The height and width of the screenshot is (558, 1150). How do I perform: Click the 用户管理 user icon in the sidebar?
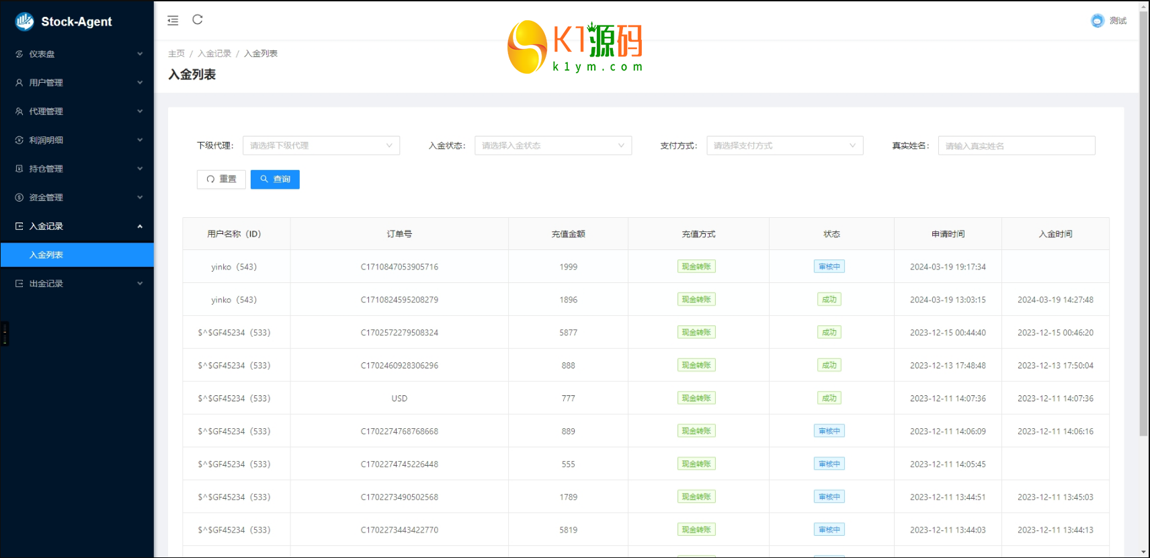point(19,83)
